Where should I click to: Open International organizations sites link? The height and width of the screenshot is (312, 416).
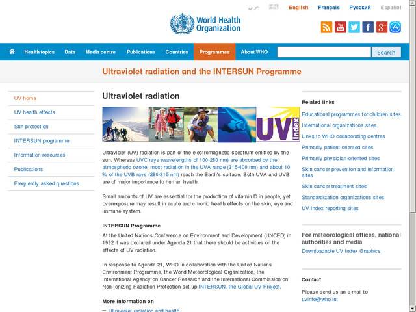(x=339, y=125)
